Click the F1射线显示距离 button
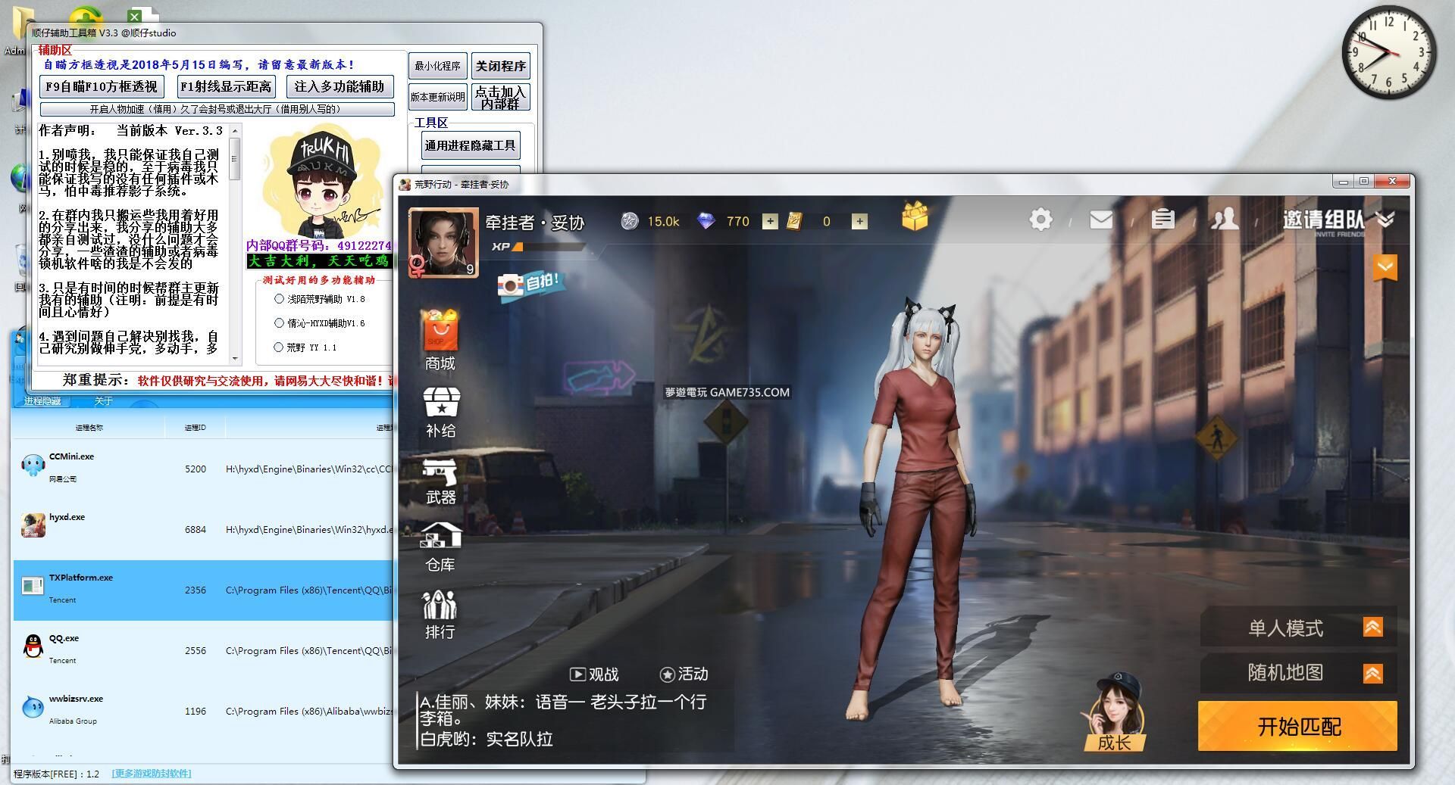Screen dimensions: 1455x785 coord(225,87)
